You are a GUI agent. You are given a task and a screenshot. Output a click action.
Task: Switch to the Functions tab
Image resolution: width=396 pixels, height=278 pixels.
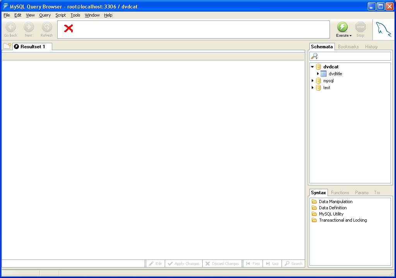[340, 193]
